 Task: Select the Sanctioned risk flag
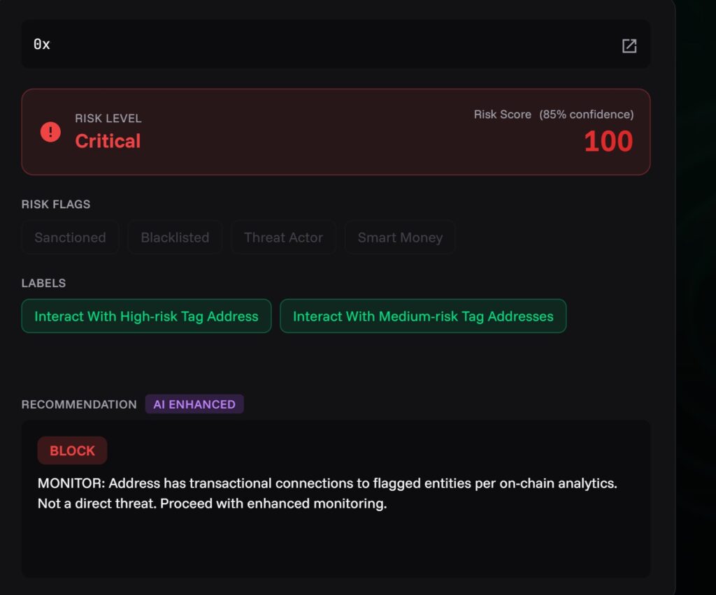tap(70, 237)
